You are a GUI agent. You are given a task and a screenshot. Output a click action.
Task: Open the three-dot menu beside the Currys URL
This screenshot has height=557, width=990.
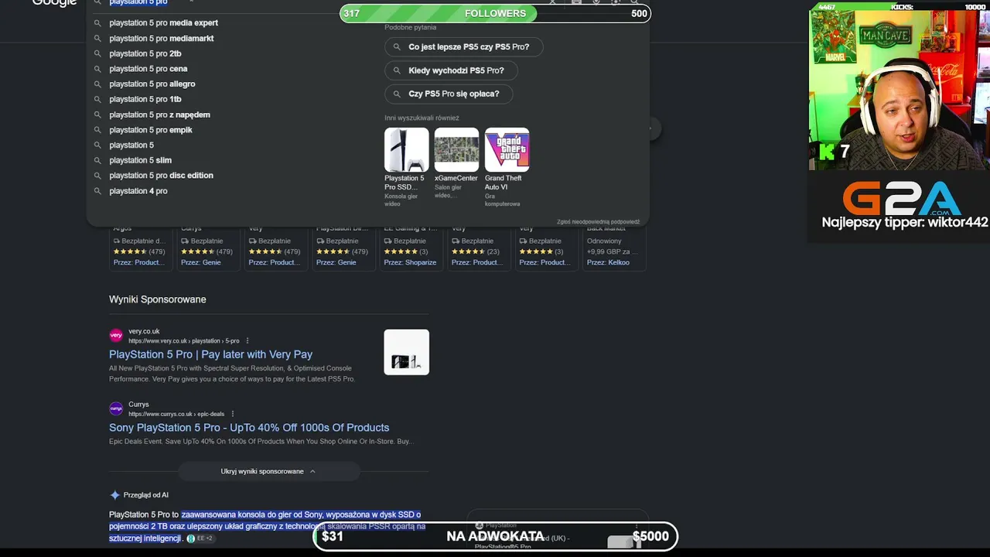pyautogui.click(x=232, y=414)
